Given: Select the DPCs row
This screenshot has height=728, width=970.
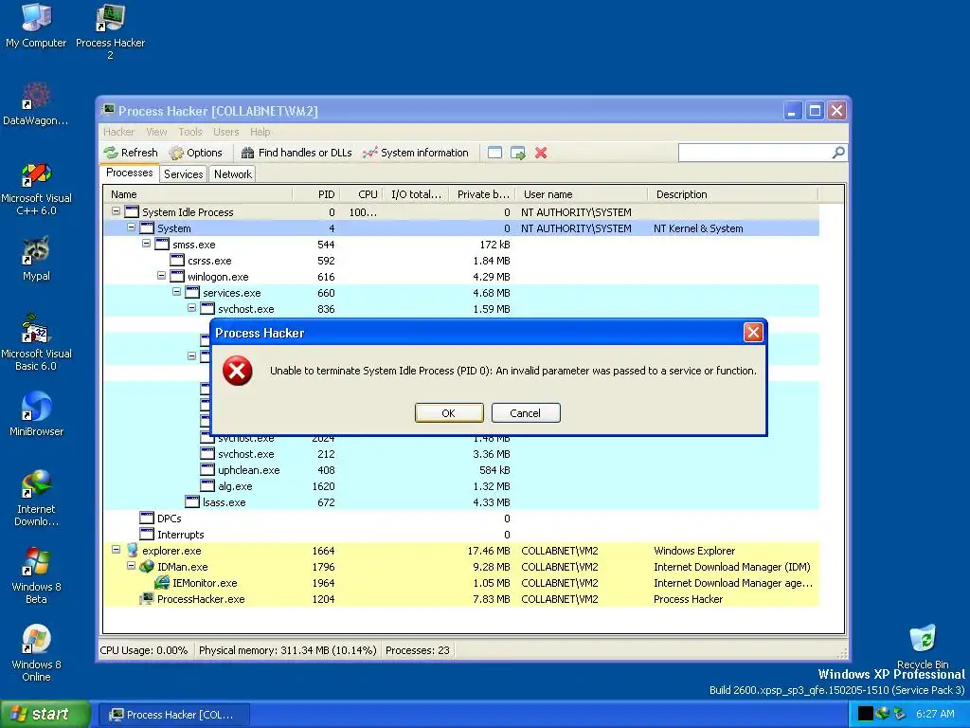Looking at the screenshot, I should click(461, 519).
